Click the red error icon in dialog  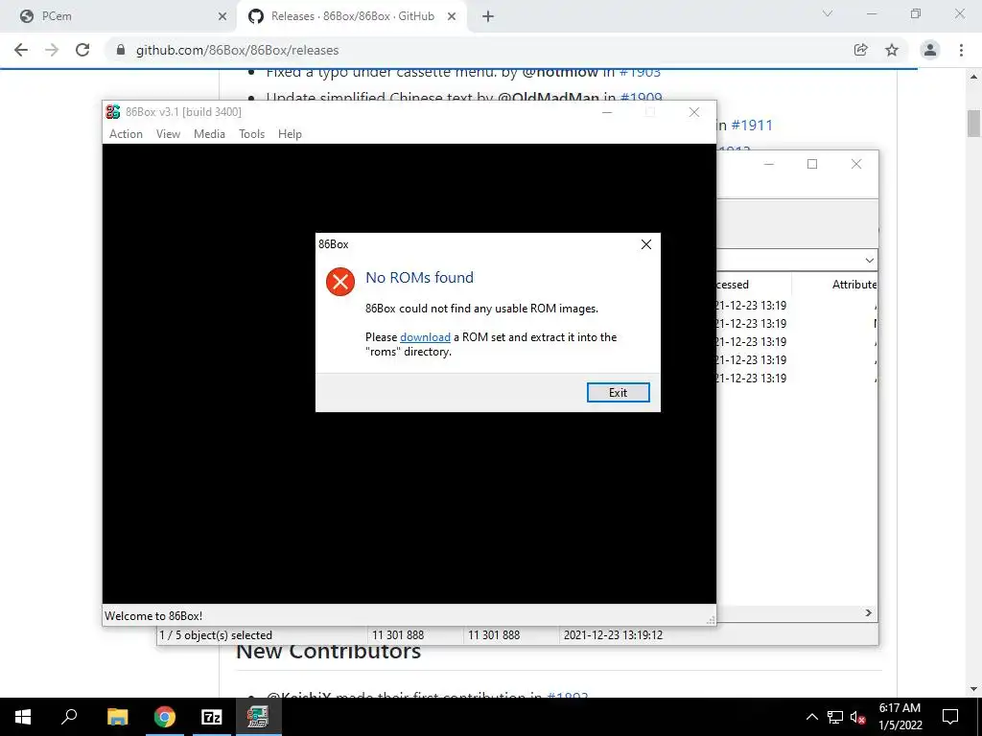coord(340,282)
